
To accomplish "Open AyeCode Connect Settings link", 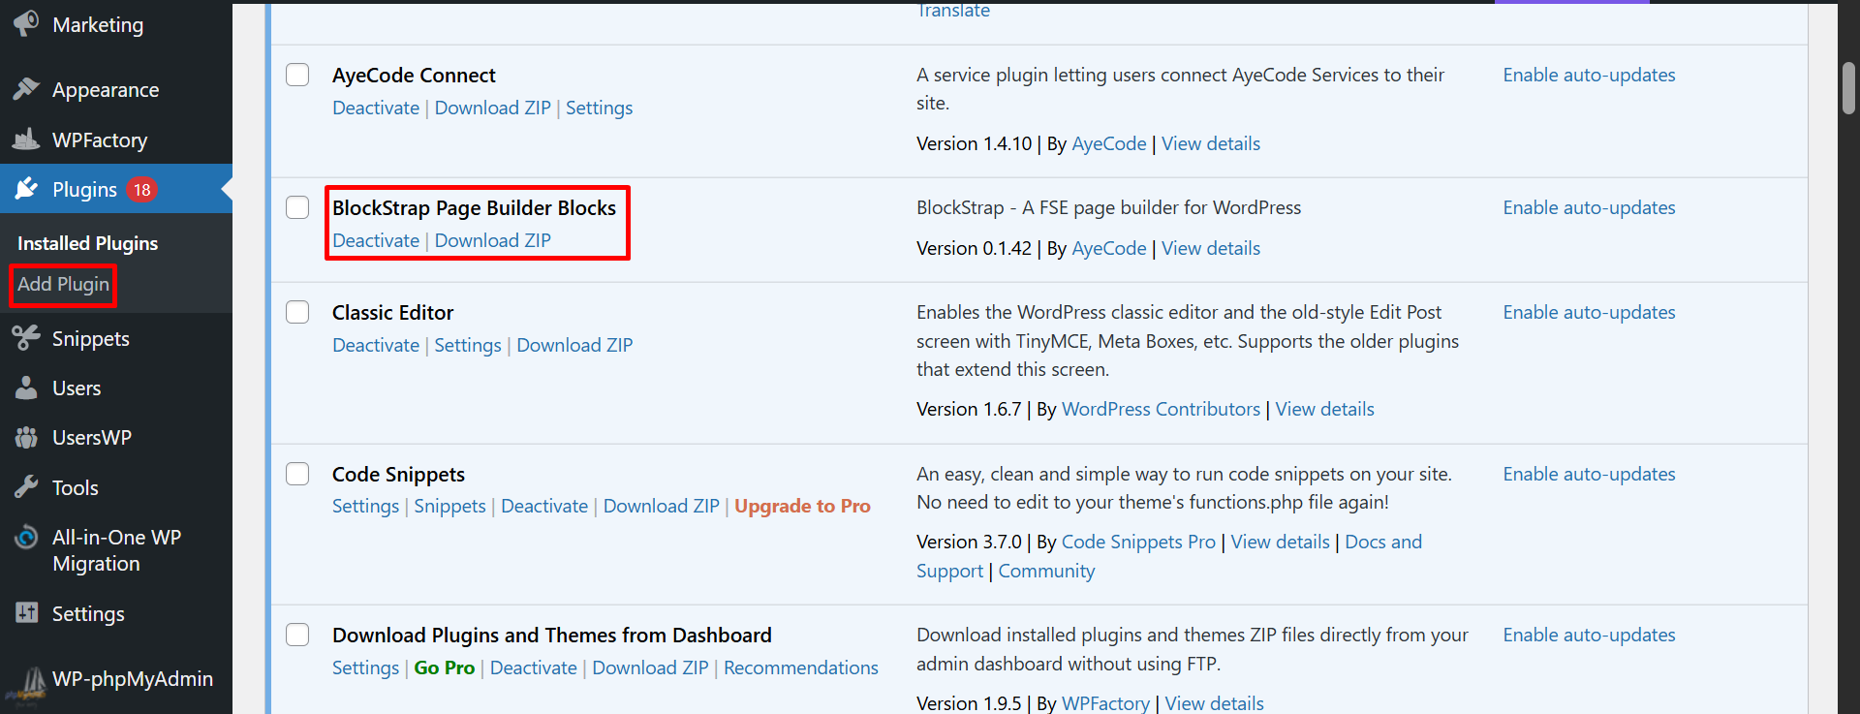I will click(x=599, y=108).
